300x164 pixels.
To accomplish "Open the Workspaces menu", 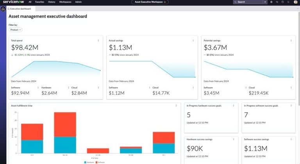I will tap(65, 2).
